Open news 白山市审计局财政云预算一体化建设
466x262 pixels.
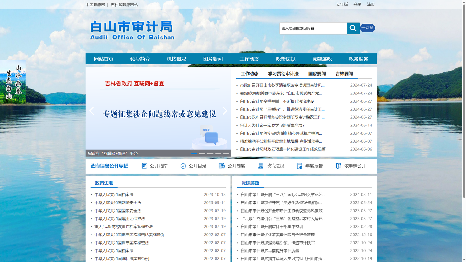click(x=283, y=149)
